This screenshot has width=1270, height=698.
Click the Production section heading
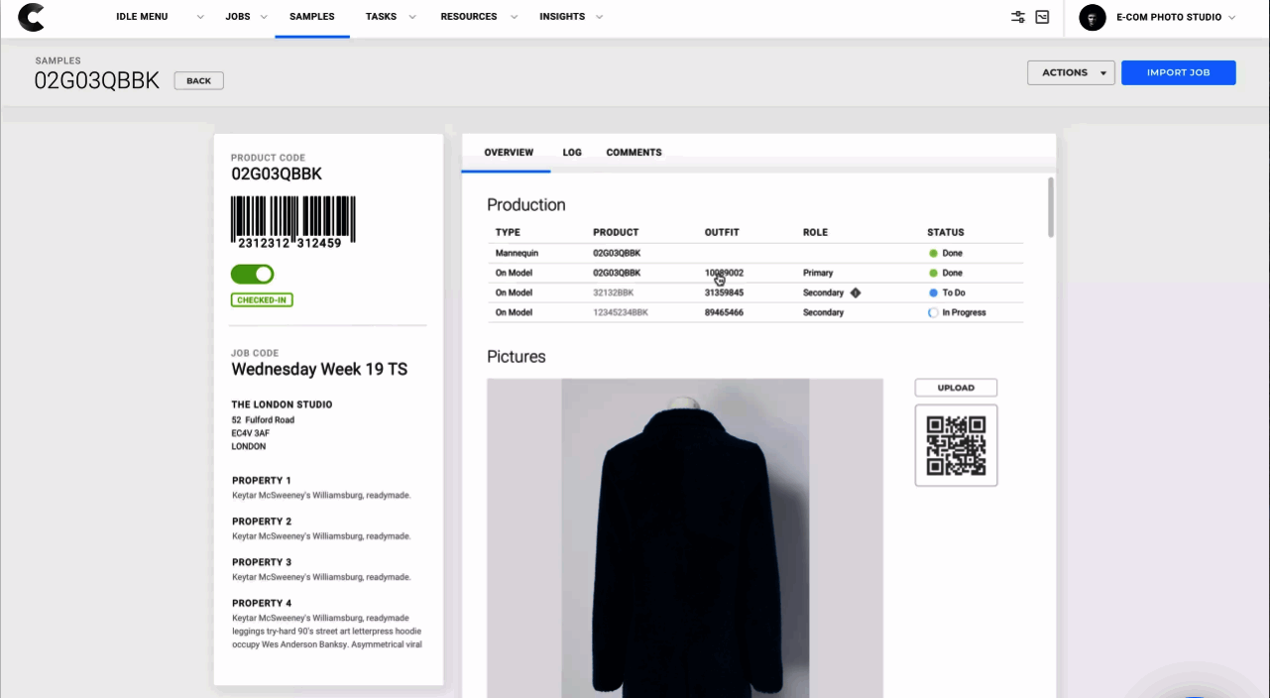pos(526,205)
